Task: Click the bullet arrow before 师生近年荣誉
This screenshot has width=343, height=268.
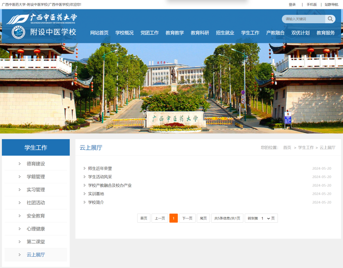Action: click(x=84, y=168)
